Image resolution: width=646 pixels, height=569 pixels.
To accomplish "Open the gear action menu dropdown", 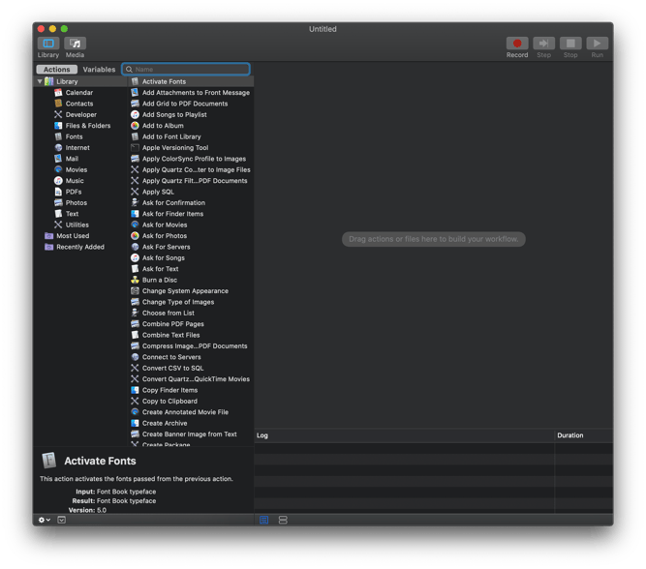I will pyautogui.click(x=45, y=520).
